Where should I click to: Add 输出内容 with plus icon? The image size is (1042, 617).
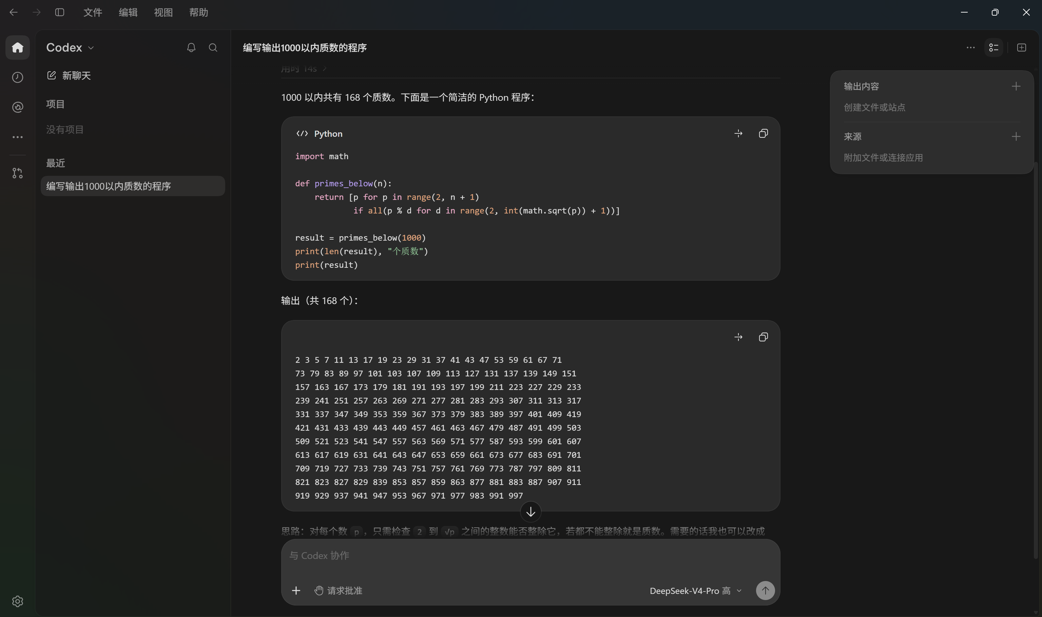[x=1016, y=86]
